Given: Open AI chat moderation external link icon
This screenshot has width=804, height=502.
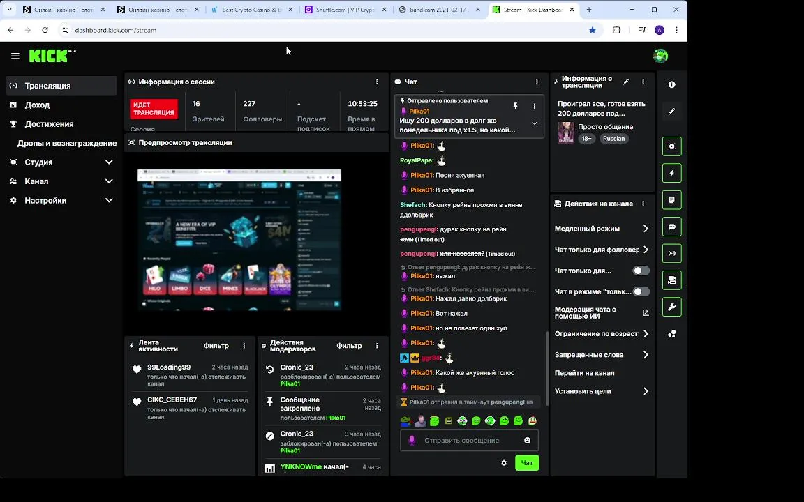Looking at the screenshot, I should [x=646, y=312].
